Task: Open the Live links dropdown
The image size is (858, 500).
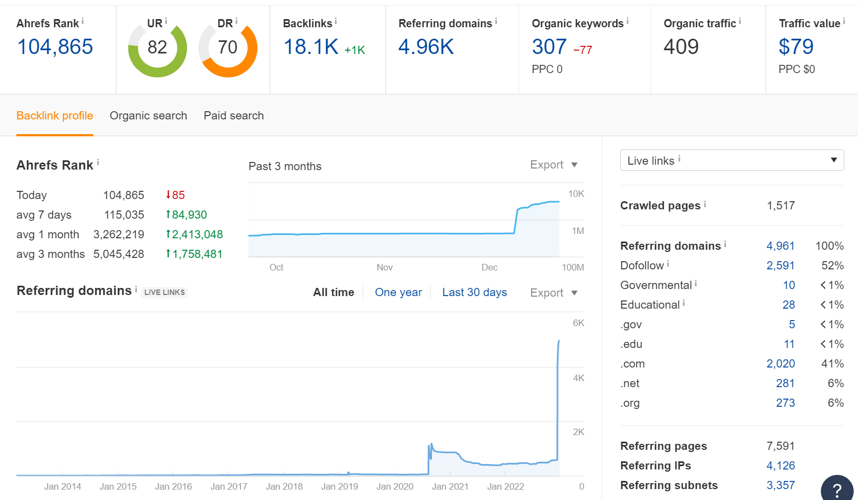Action: click(x=732, y=160)
